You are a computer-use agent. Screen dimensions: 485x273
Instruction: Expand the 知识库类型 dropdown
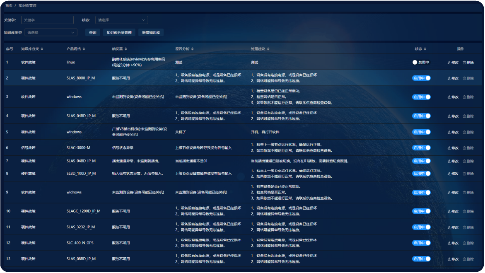pos(51,32)
